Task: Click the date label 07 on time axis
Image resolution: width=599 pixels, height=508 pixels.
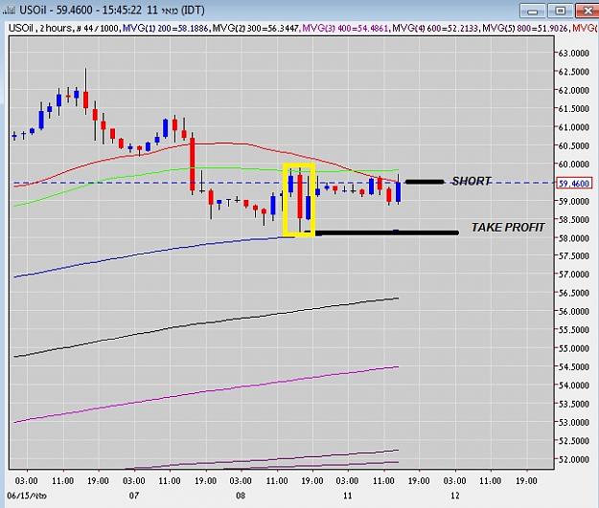Action: (134, 496)
